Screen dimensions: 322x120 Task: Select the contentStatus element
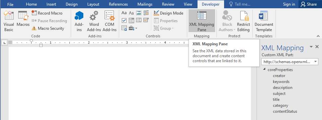pyautogui.click(x=285, y=111)
